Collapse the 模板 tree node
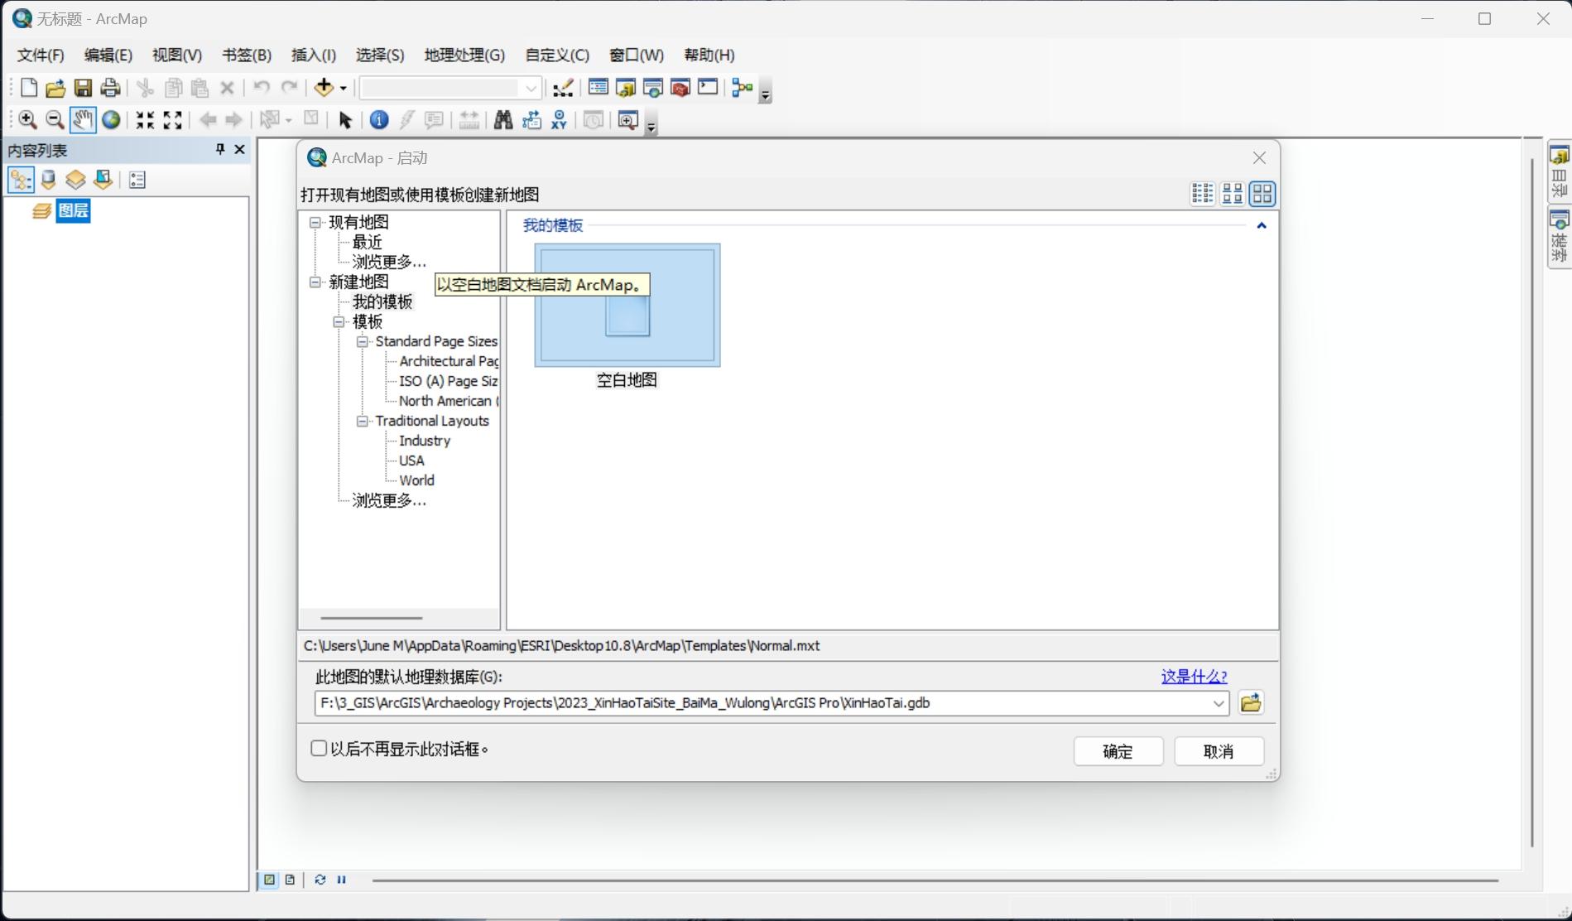This screenshot has width=1572, height=921. tap(339, 321)
